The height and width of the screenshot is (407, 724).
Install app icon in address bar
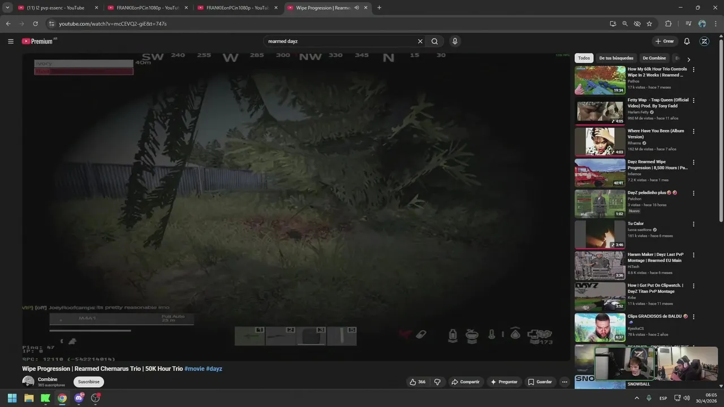click(x=613, y=24)
